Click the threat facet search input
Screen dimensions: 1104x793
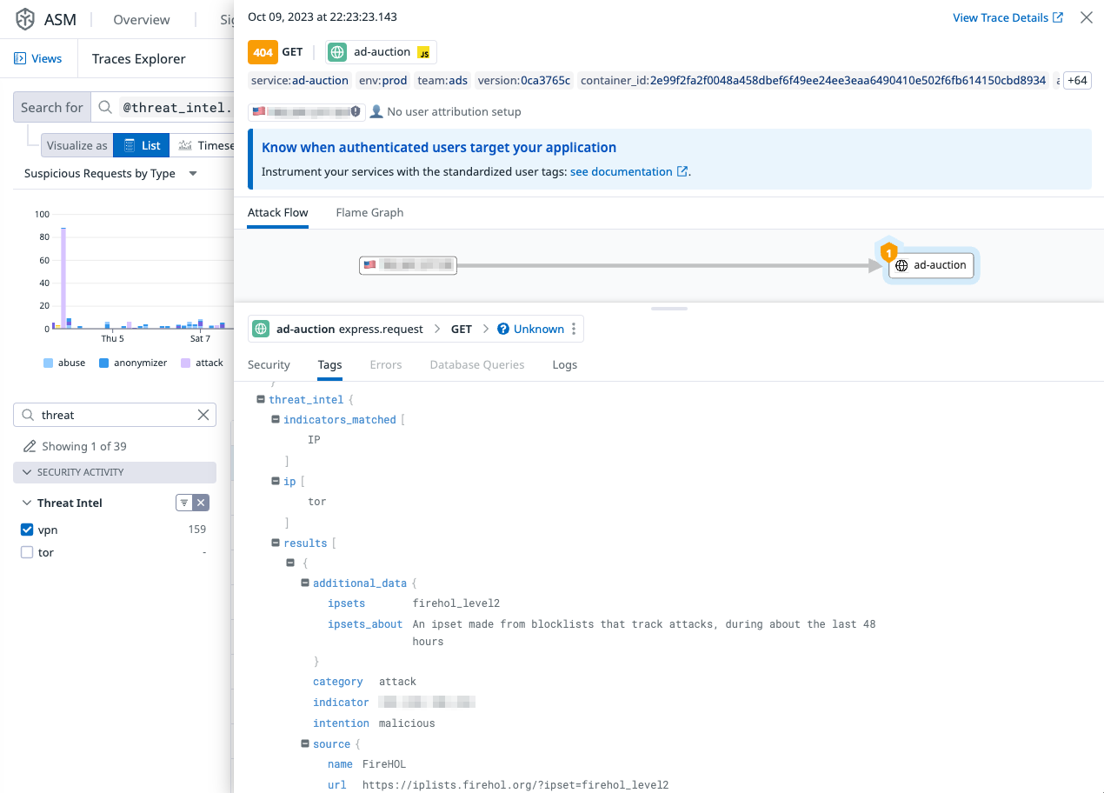tap(115, 415)
